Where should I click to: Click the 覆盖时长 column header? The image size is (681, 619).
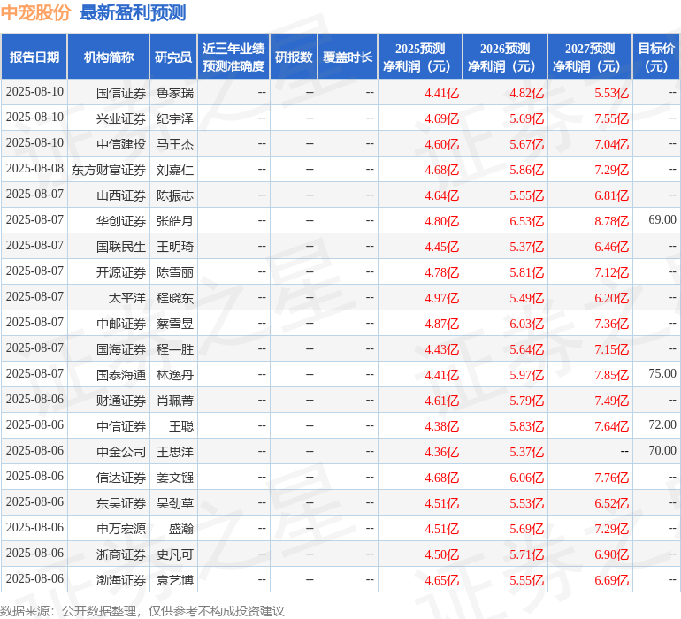[x=348, y=57]
